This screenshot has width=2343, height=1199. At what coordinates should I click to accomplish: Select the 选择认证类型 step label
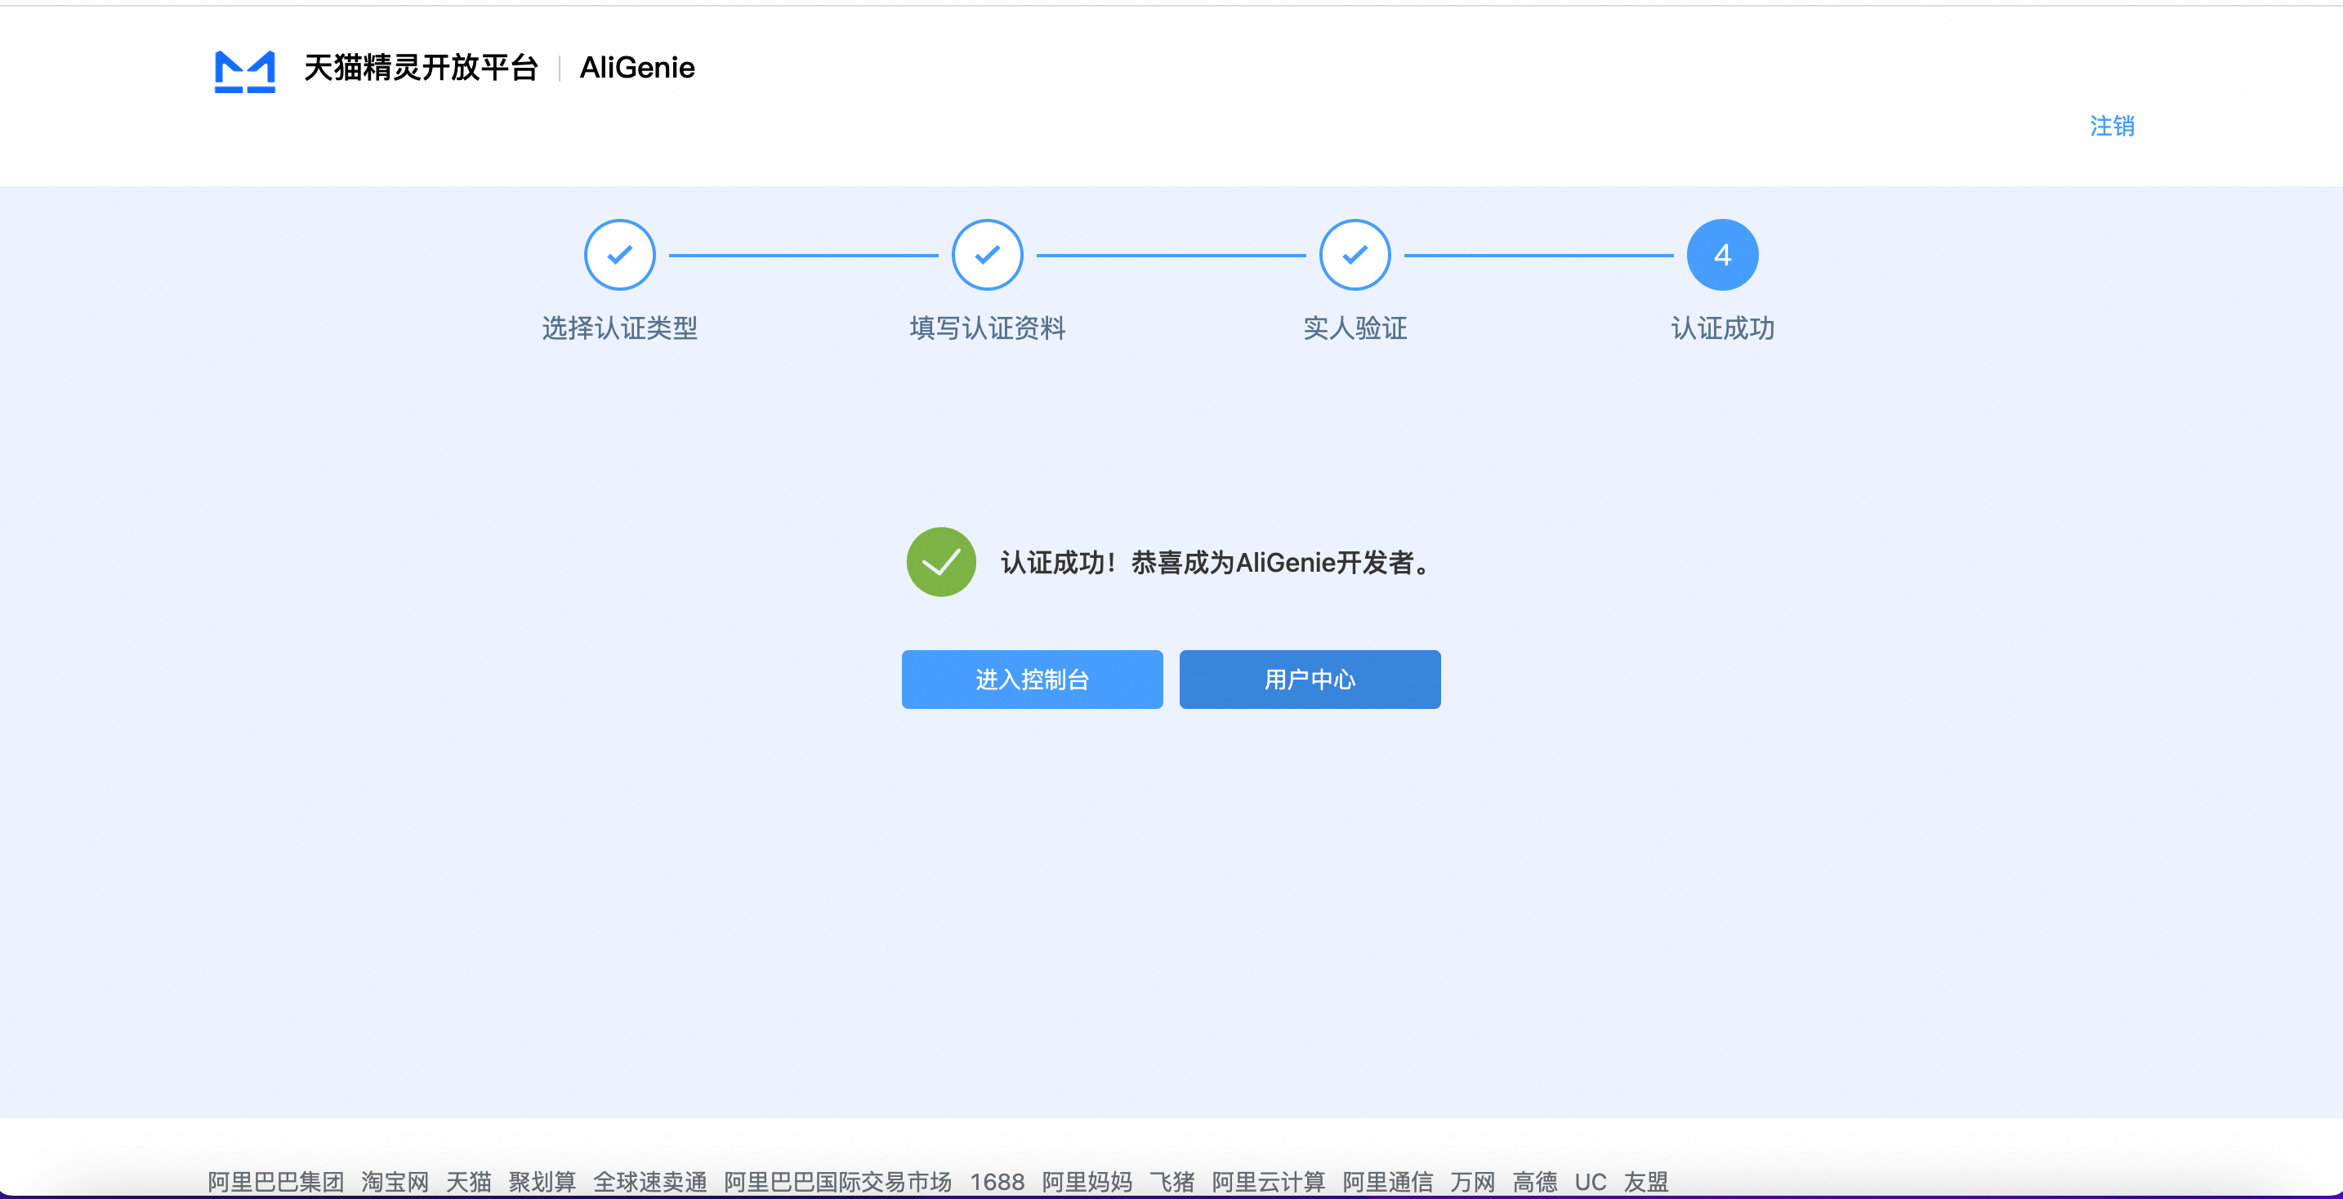click(x=619, y=328)
